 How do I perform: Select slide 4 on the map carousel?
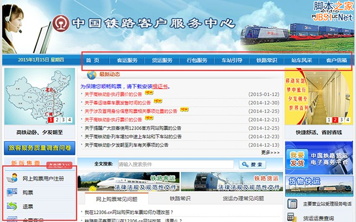(70, 120)
